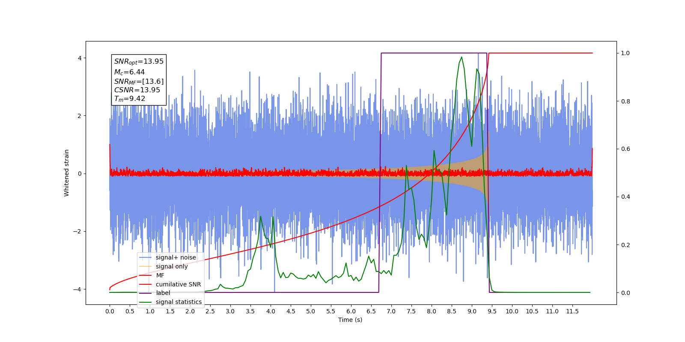This screenshot has width=685, height=342.
Task: Click the left y-axis tick label −2
Action: (77, 232)
